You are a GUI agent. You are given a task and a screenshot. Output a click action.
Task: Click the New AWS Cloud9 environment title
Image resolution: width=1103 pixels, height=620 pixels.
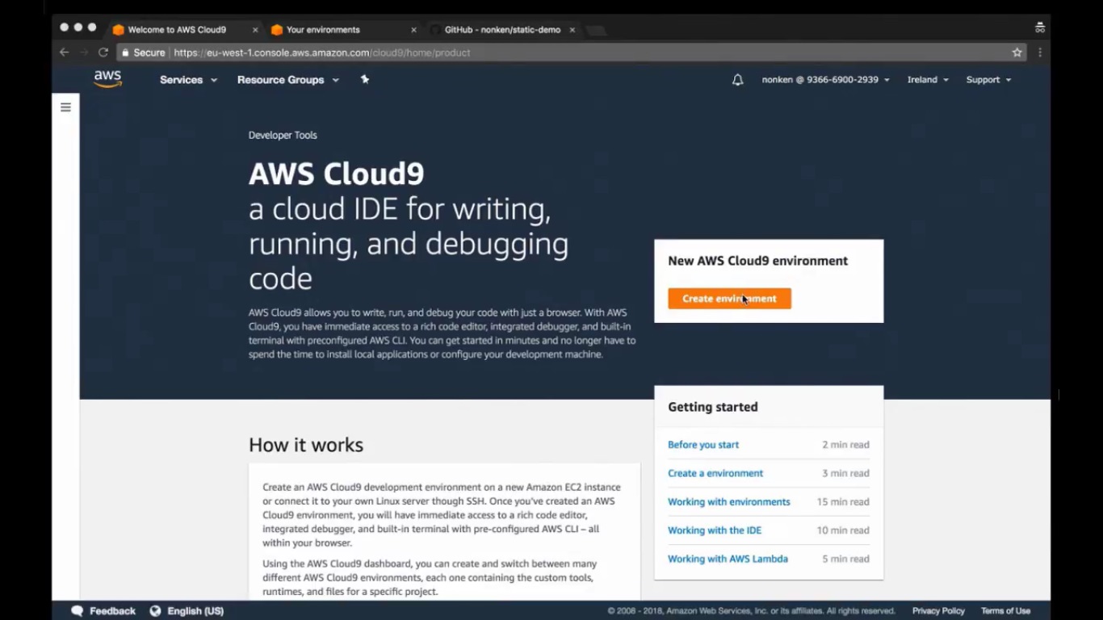(758, 261)
